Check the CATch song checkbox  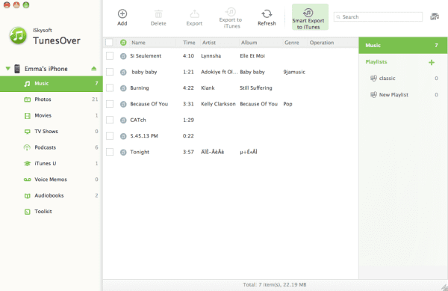pos(110,120)
